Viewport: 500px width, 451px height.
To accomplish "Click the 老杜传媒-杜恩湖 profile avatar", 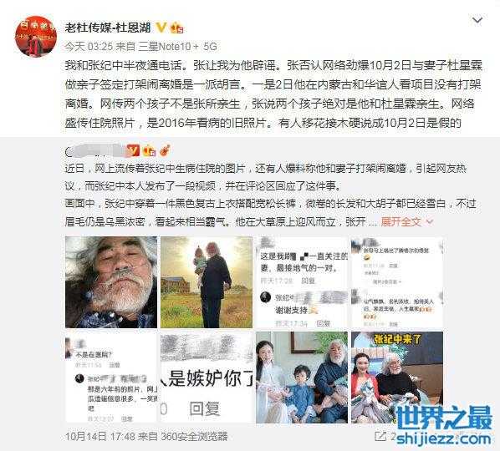I will tap(36, 36).
